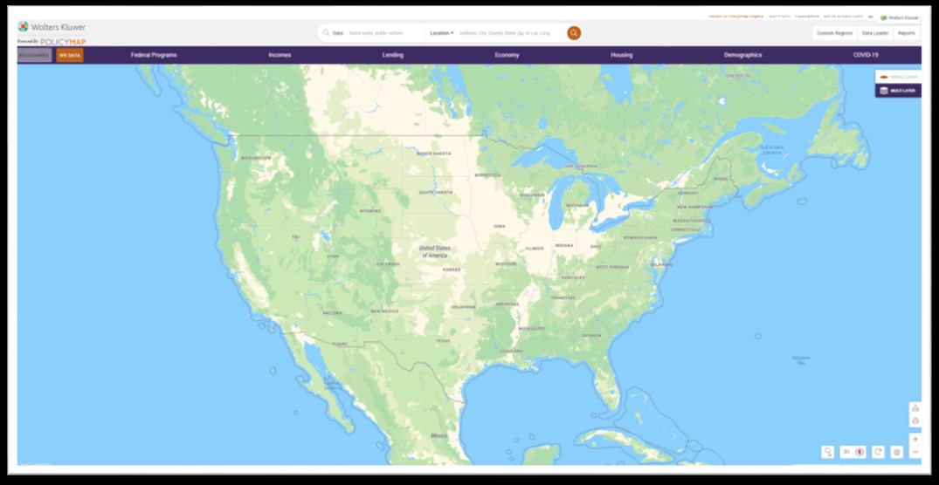Open the Housing menu

pos(622,55)
